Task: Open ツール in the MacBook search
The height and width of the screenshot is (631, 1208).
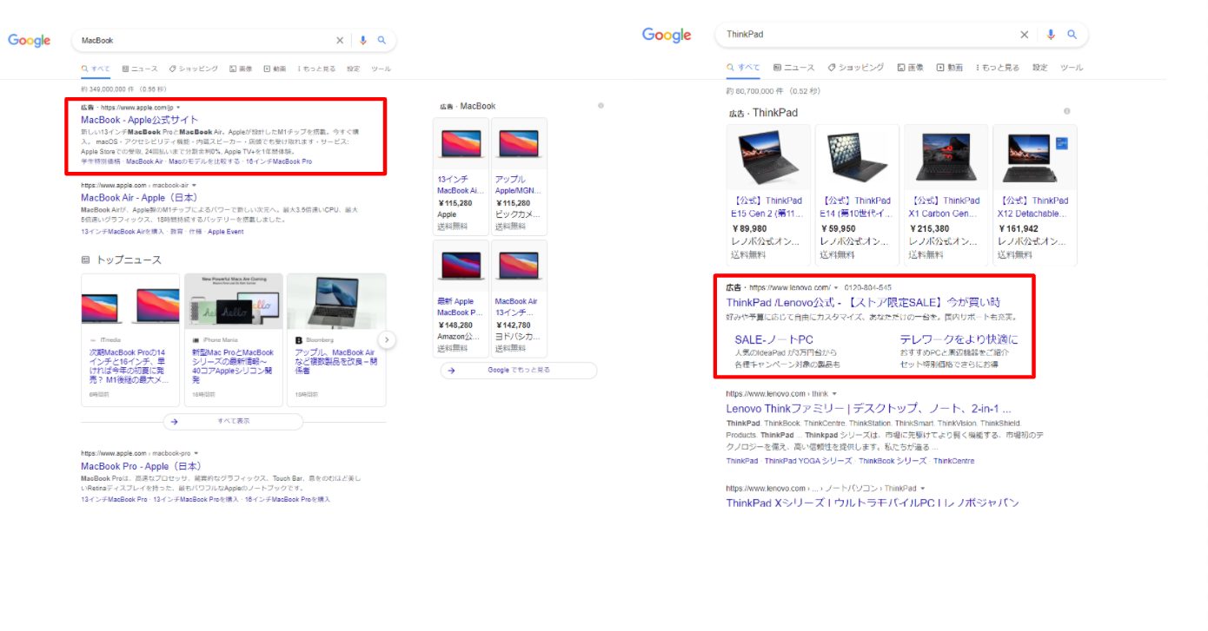Action: [x=381, y=69]
